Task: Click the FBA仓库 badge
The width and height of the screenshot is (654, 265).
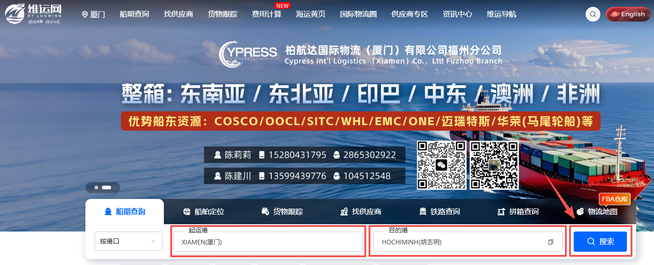Action: click(x=615, y=199)
